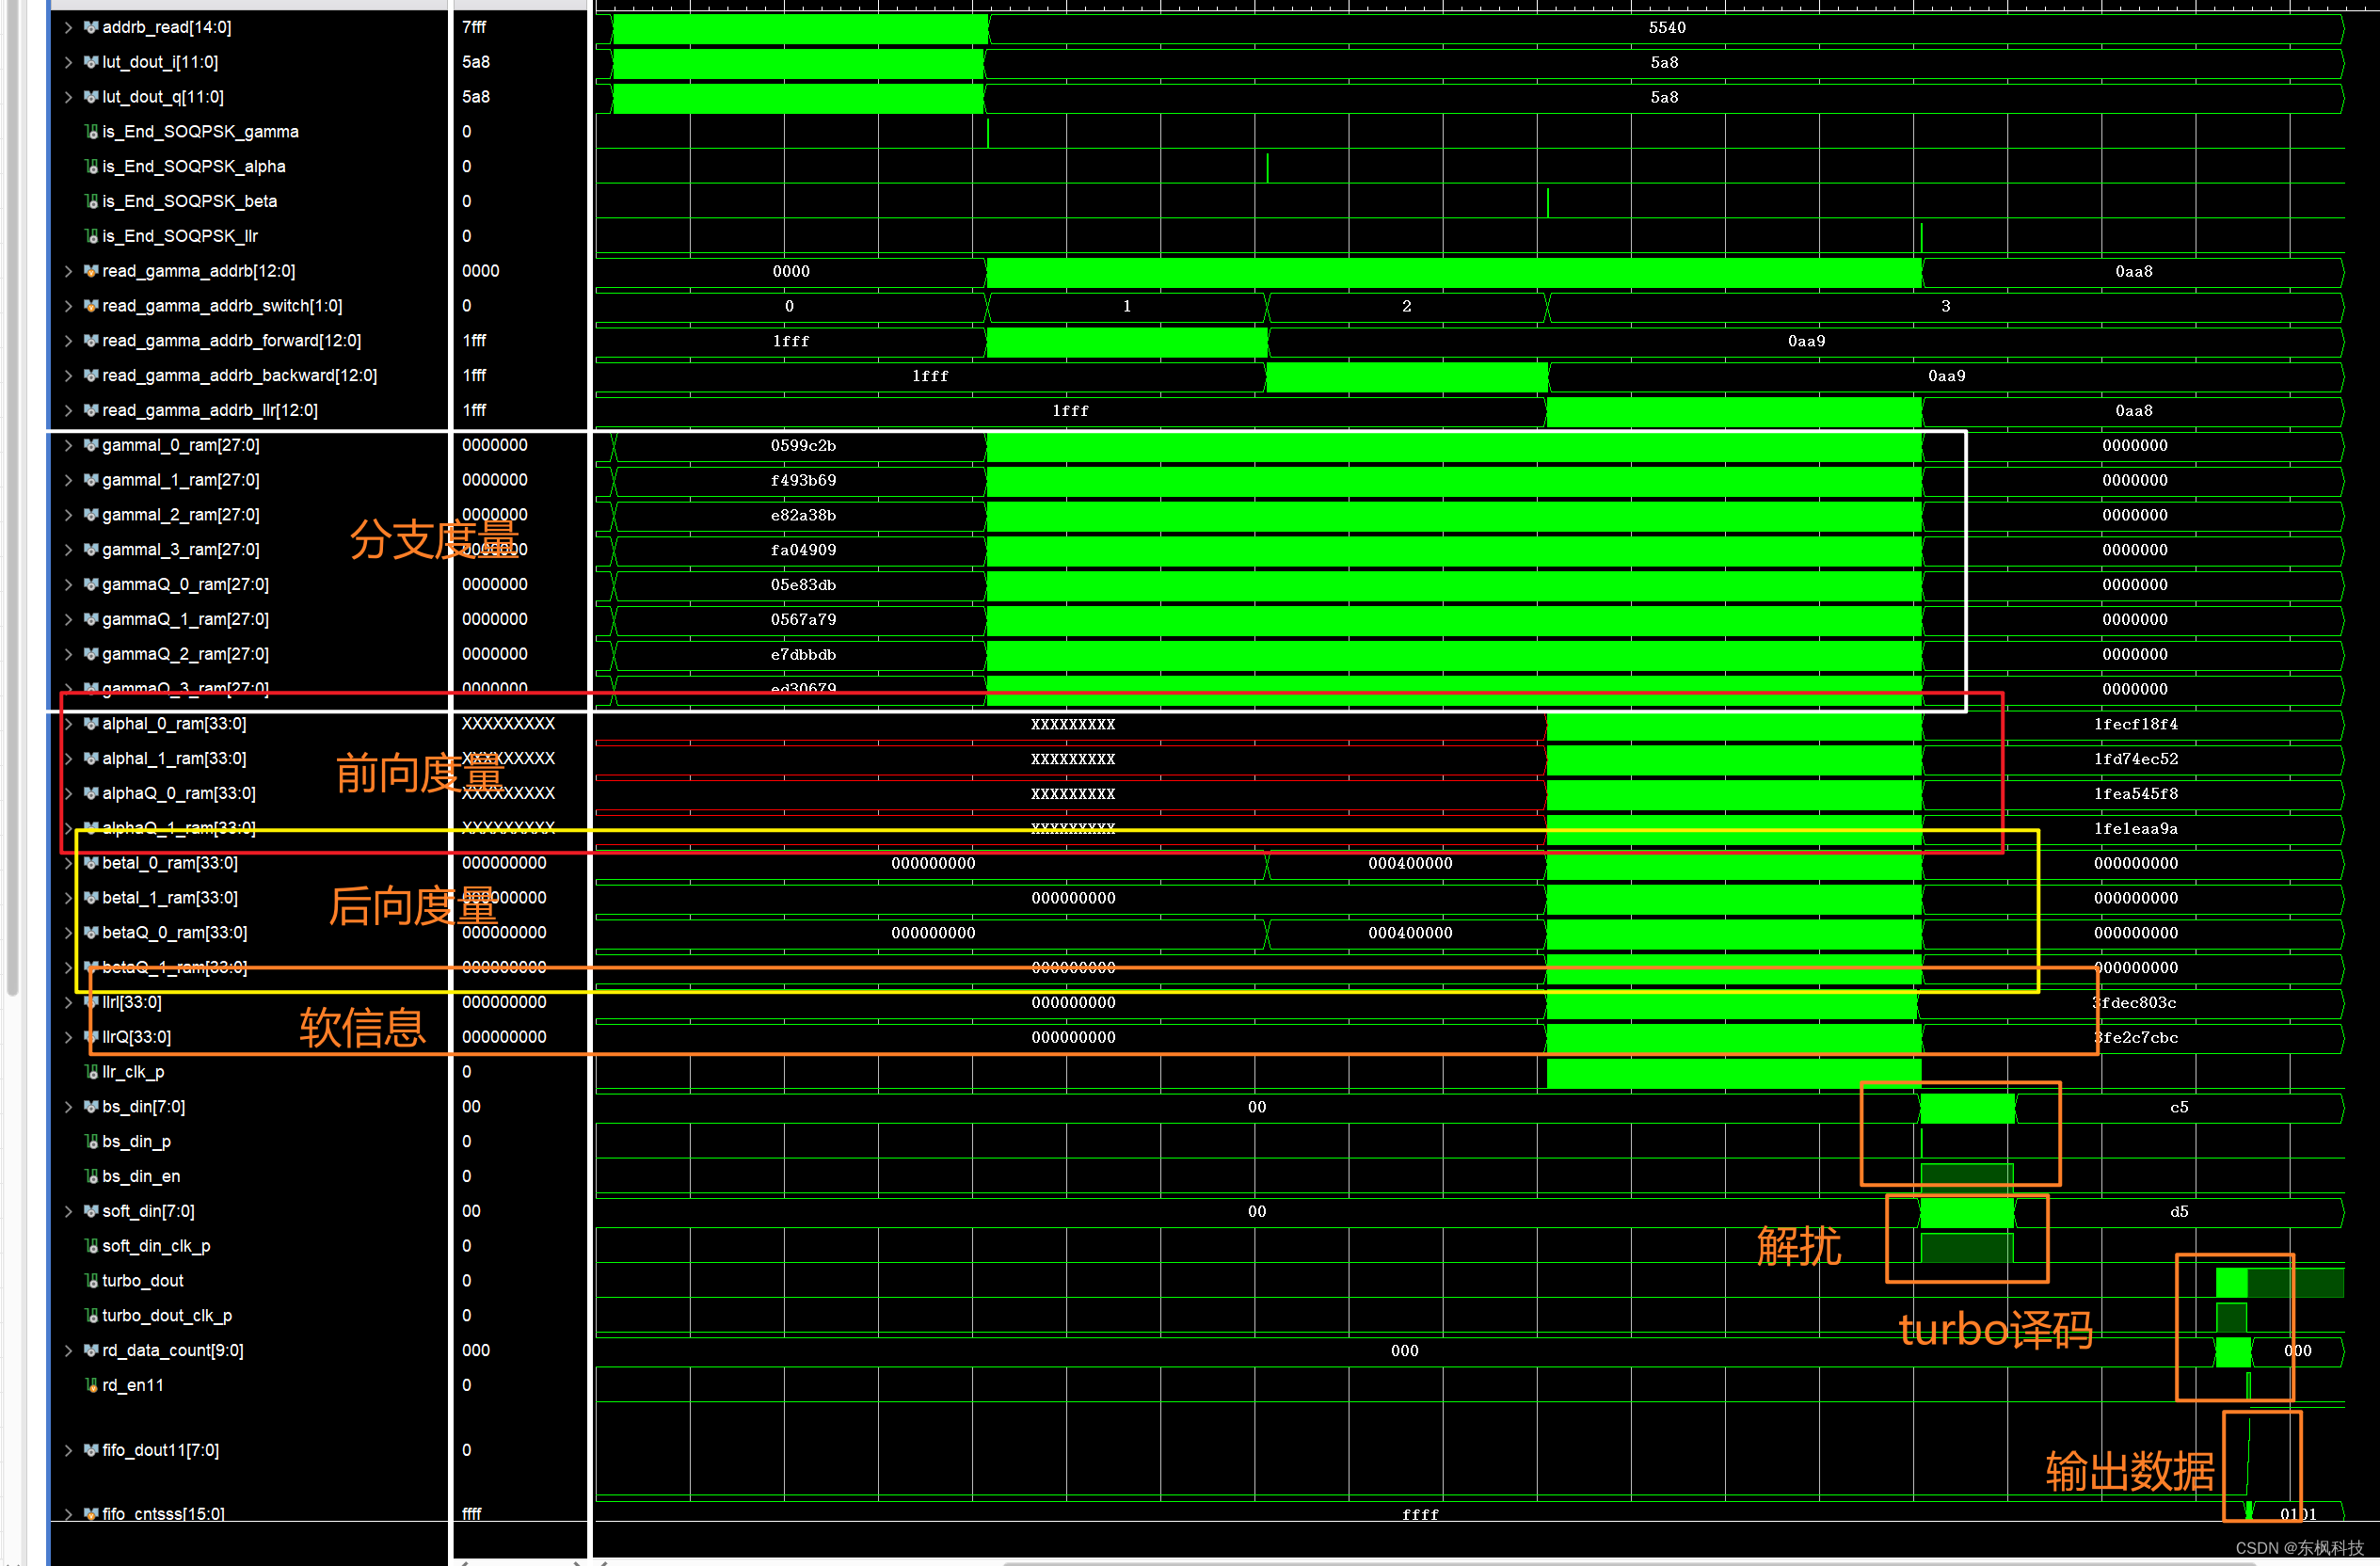Click waveform value 000400000 on betaI_0_ram

[x=1410, y=864]
